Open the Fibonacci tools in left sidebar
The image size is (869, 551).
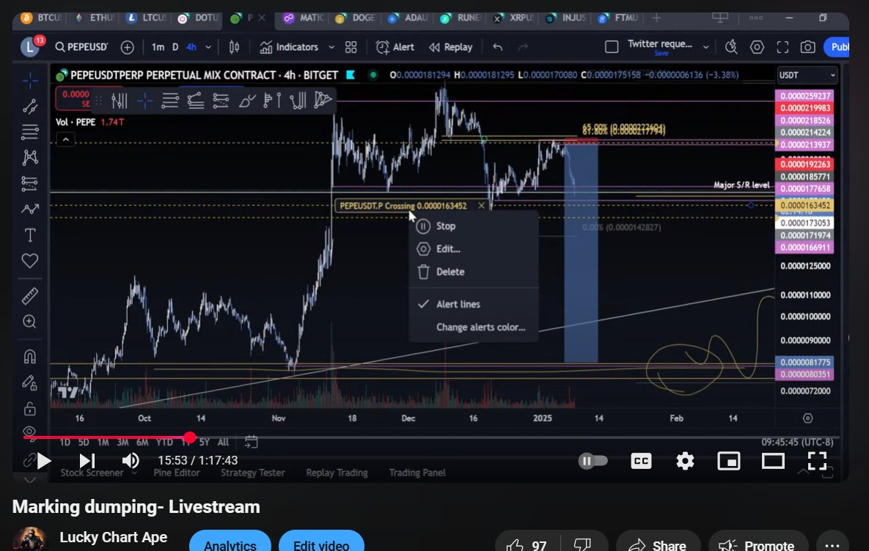pos(30,133)
